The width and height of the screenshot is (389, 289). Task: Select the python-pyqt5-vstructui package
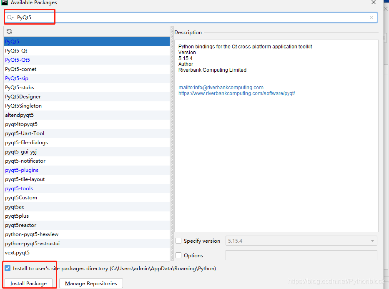tap(87, 244)
